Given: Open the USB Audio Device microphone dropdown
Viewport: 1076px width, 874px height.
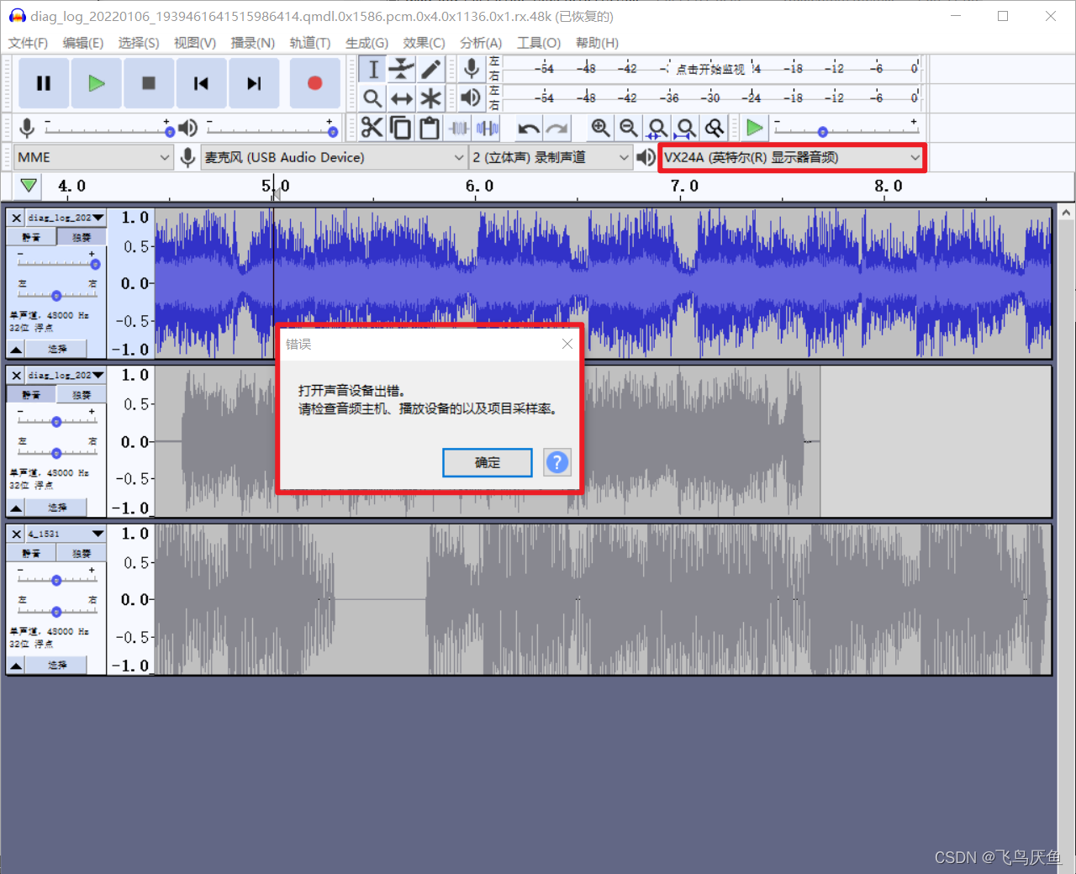Looking at the screenshot, I should click(334, 157).
